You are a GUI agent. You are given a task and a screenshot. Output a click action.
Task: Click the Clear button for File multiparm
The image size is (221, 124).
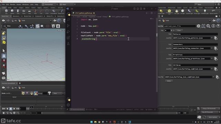coord(179,30)
